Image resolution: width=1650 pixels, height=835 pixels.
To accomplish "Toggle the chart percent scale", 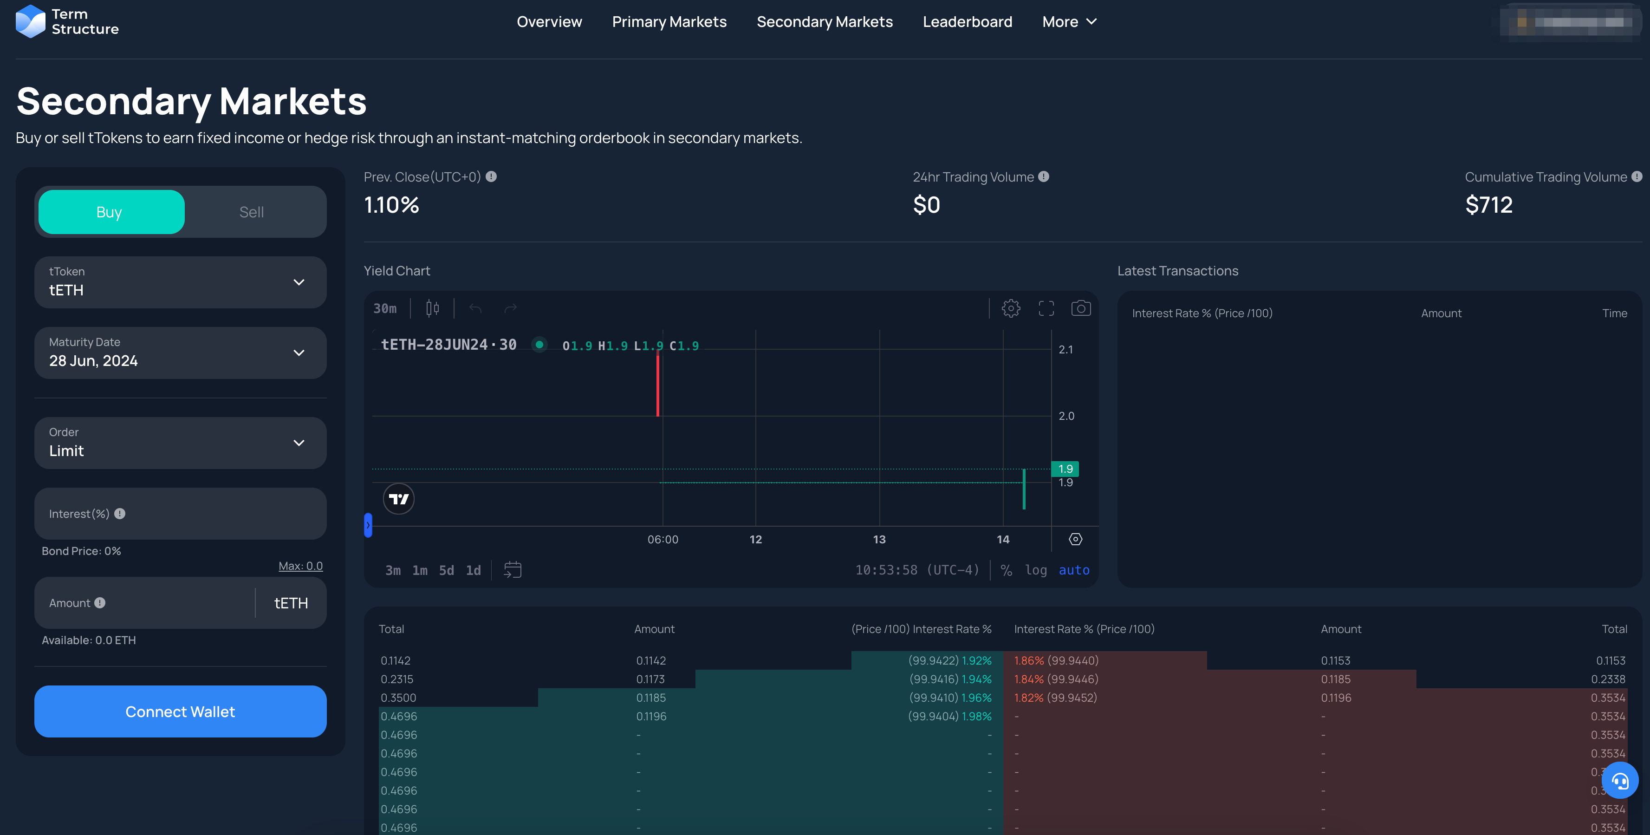I will click(x=1006, y=570).
